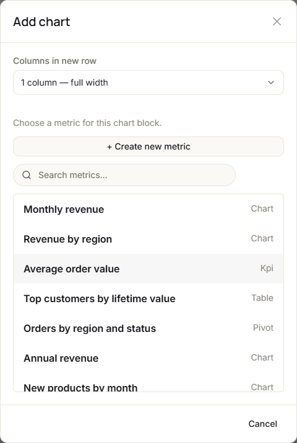This screenshot has height=443, width=297.
Task: Choose the Annual revenue metric
Action: [148, 358]
